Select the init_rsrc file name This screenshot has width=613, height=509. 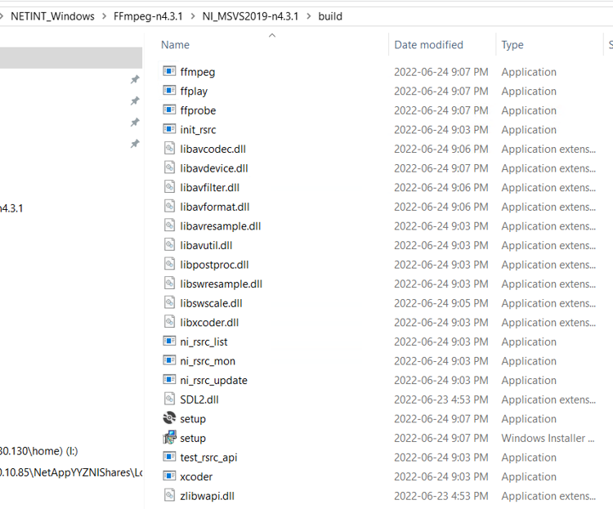tap(198, 130)
